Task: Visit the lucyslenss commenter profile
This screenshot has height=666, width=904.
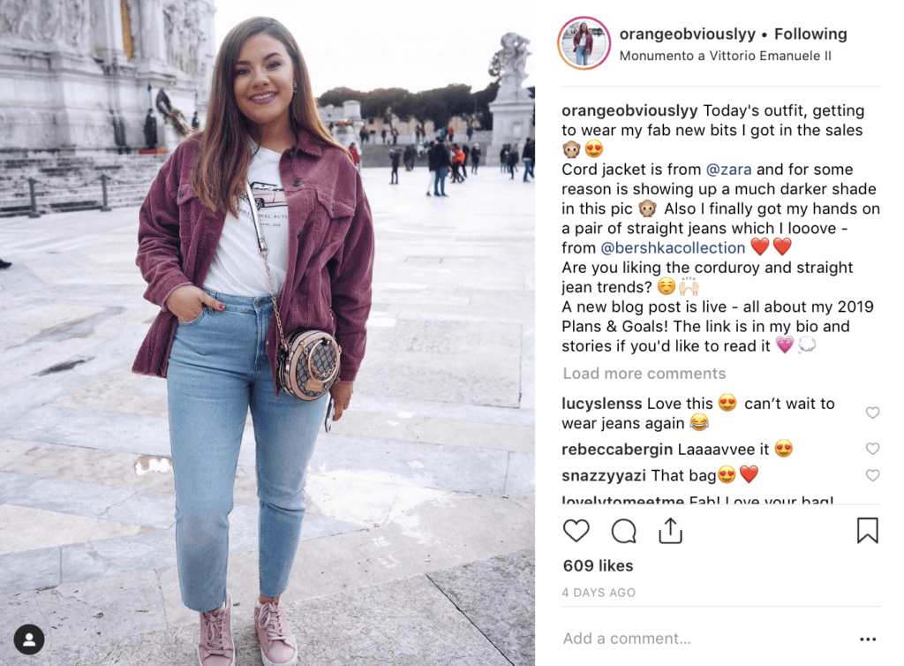Action: (601, 404)
